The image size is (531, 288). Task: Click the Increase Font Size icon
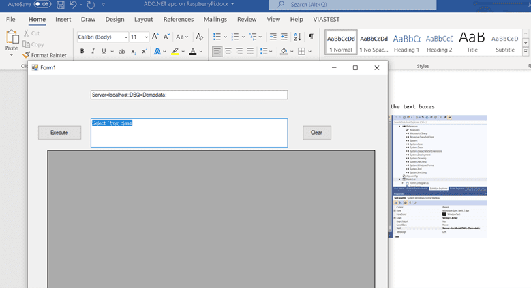pos(155,37)
